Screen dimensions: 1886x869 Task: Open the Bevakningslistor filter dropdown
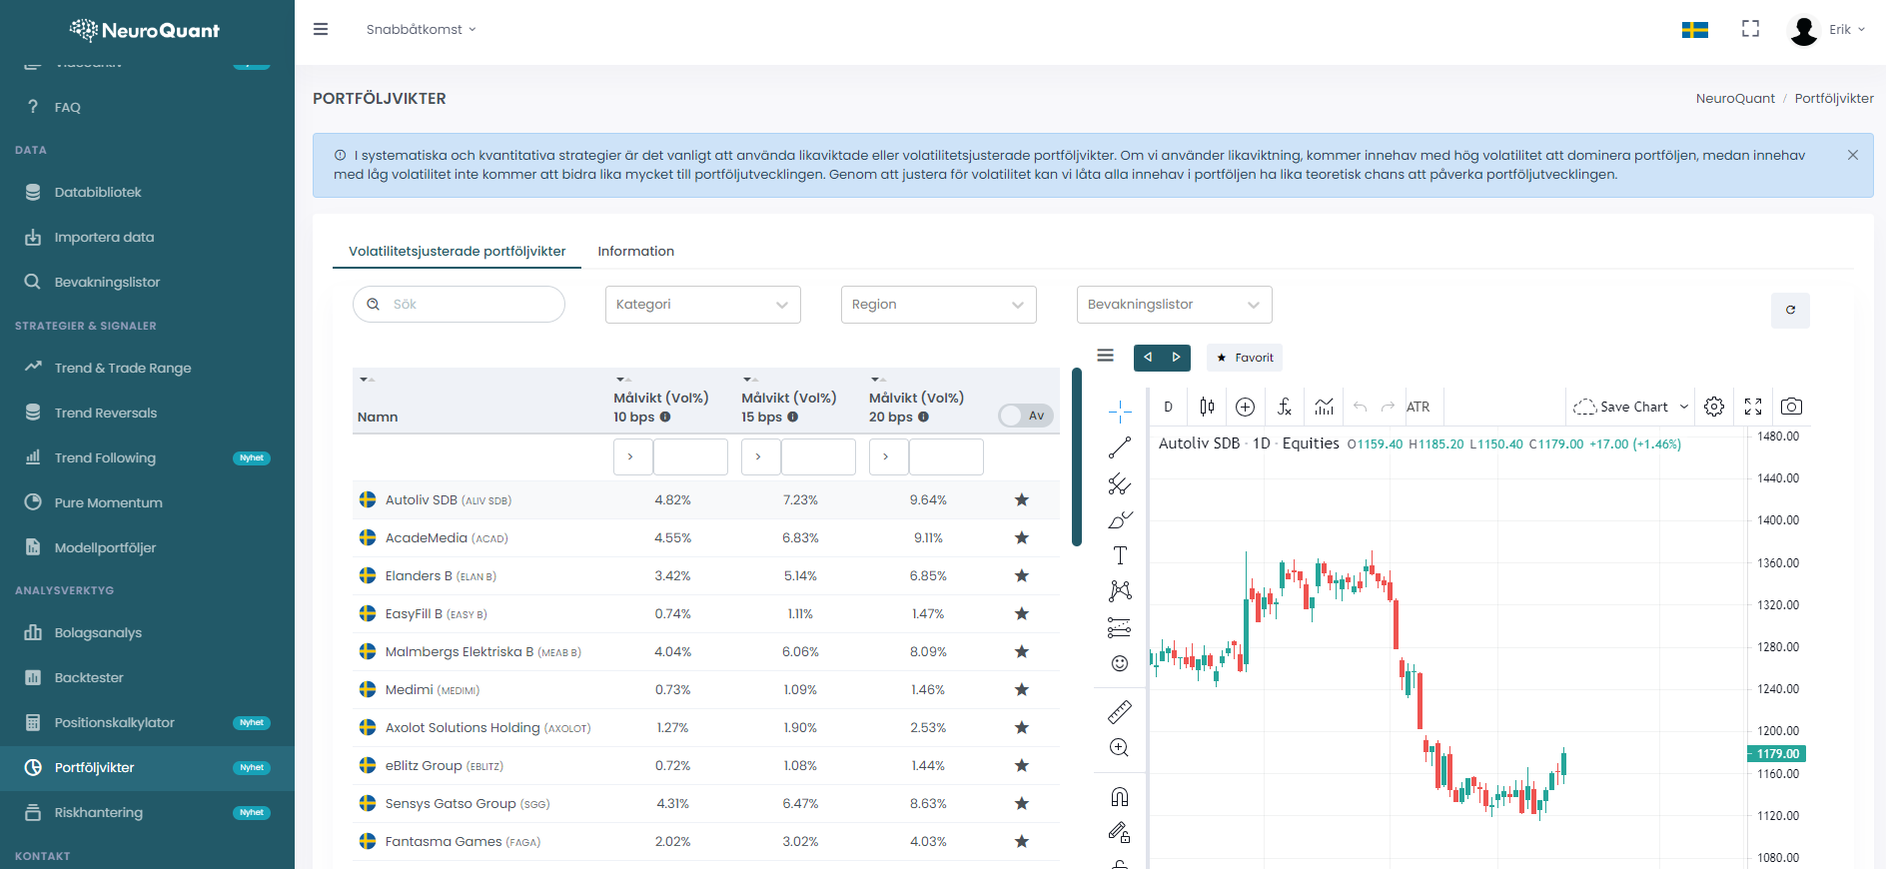coord(1174,305)
